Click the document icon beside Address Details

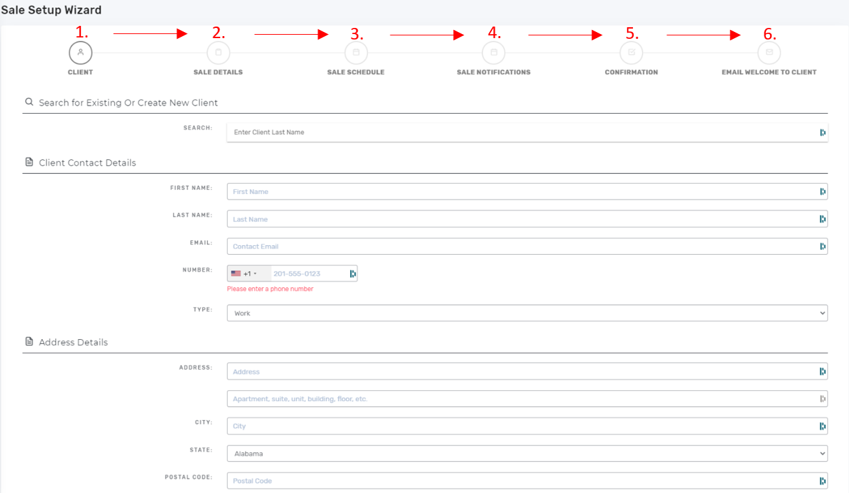pyautogui.click(x=29, y=342)
